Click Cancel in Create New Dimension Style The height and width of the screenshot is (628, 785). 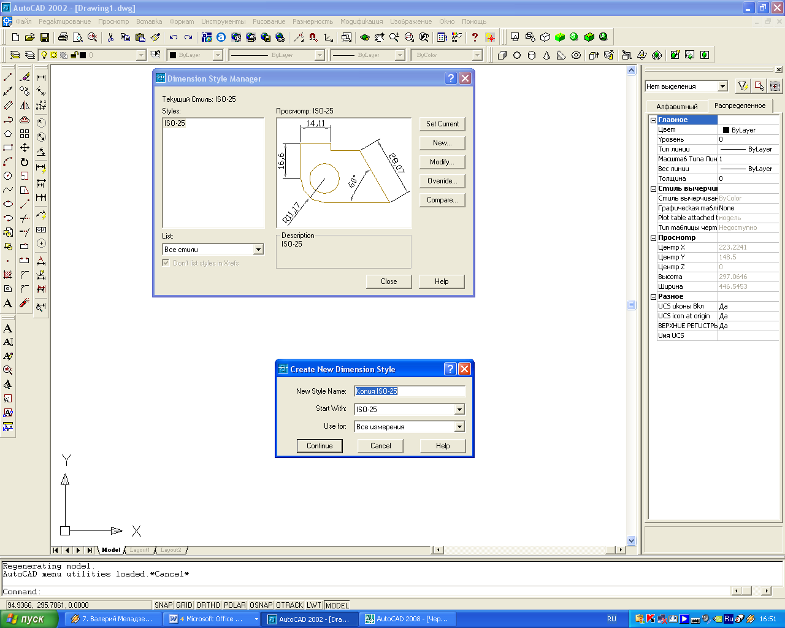(x=380, y=446)
